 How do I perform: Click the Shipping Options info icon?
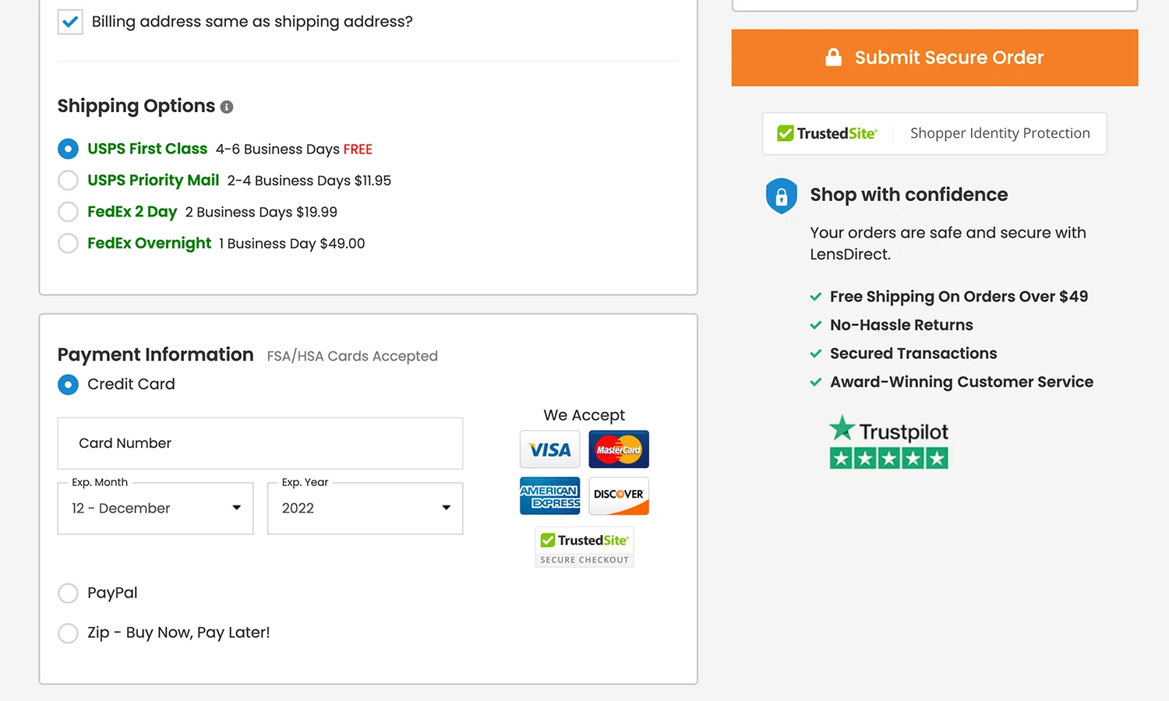[x=226, y=107]
